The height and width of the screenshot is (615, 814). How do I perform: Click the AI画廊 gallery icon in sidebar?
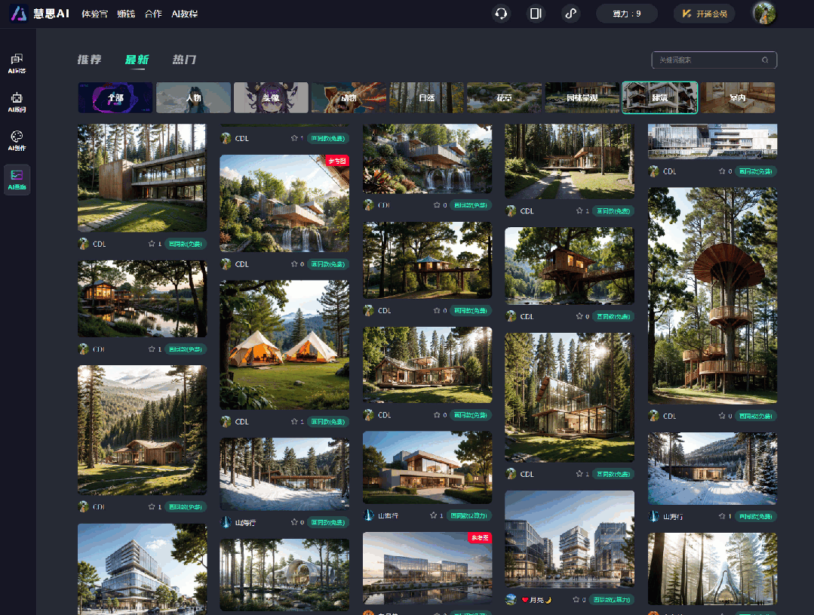pyautogui.click(x=17, y=180)
